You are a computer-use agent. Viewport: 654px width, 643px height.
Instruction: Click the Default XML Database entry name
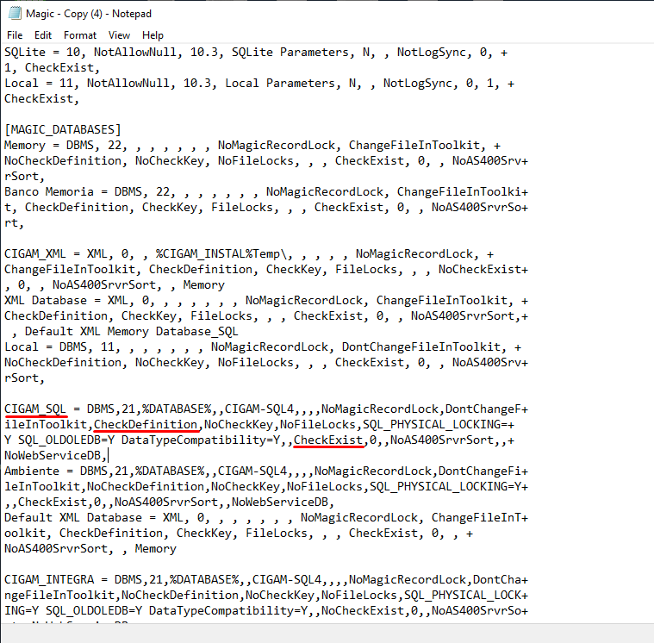73,517
